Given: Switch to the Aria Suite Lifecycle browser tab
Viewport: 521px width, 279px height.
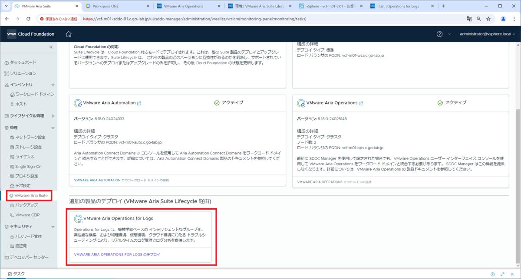Looking at the screenshot, I should pyautogui.click(x=259, y=6).
